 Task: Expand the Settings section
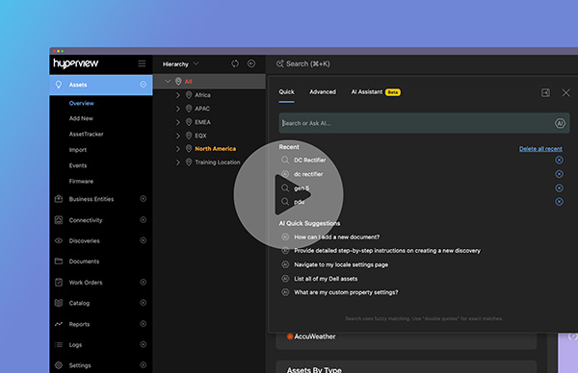143,365
